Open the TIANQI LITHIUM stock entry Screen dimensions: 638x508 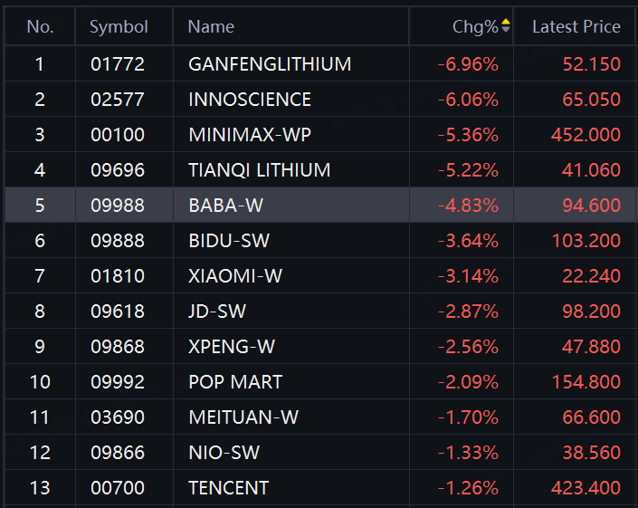(321, 169)
